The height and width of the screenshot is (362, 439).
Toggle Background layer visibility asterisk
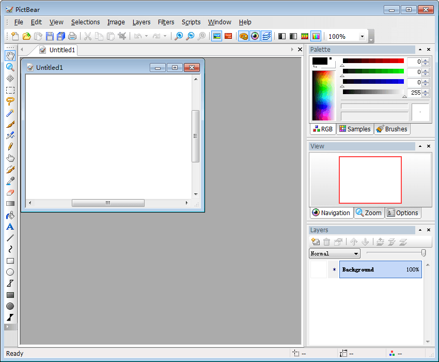[334, 270]
